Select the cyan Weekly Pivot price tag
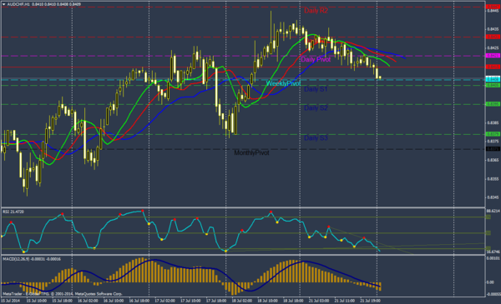 coord(493,78)
